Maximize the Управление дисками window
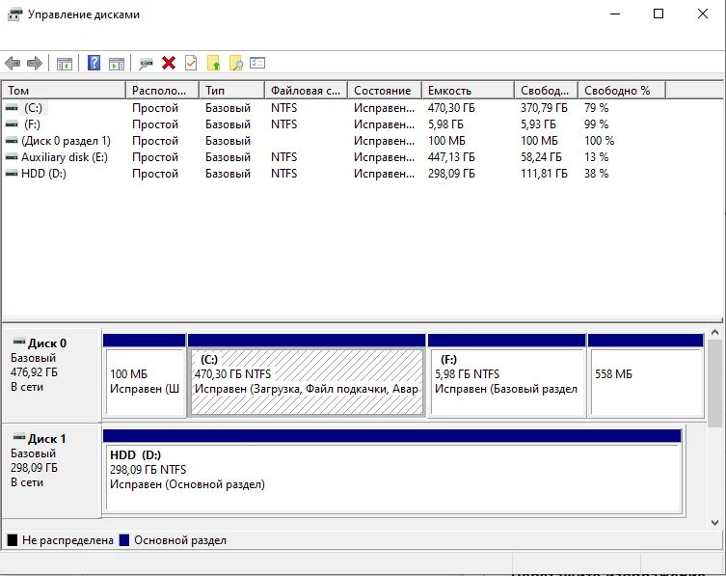 [x=659, y=14]
